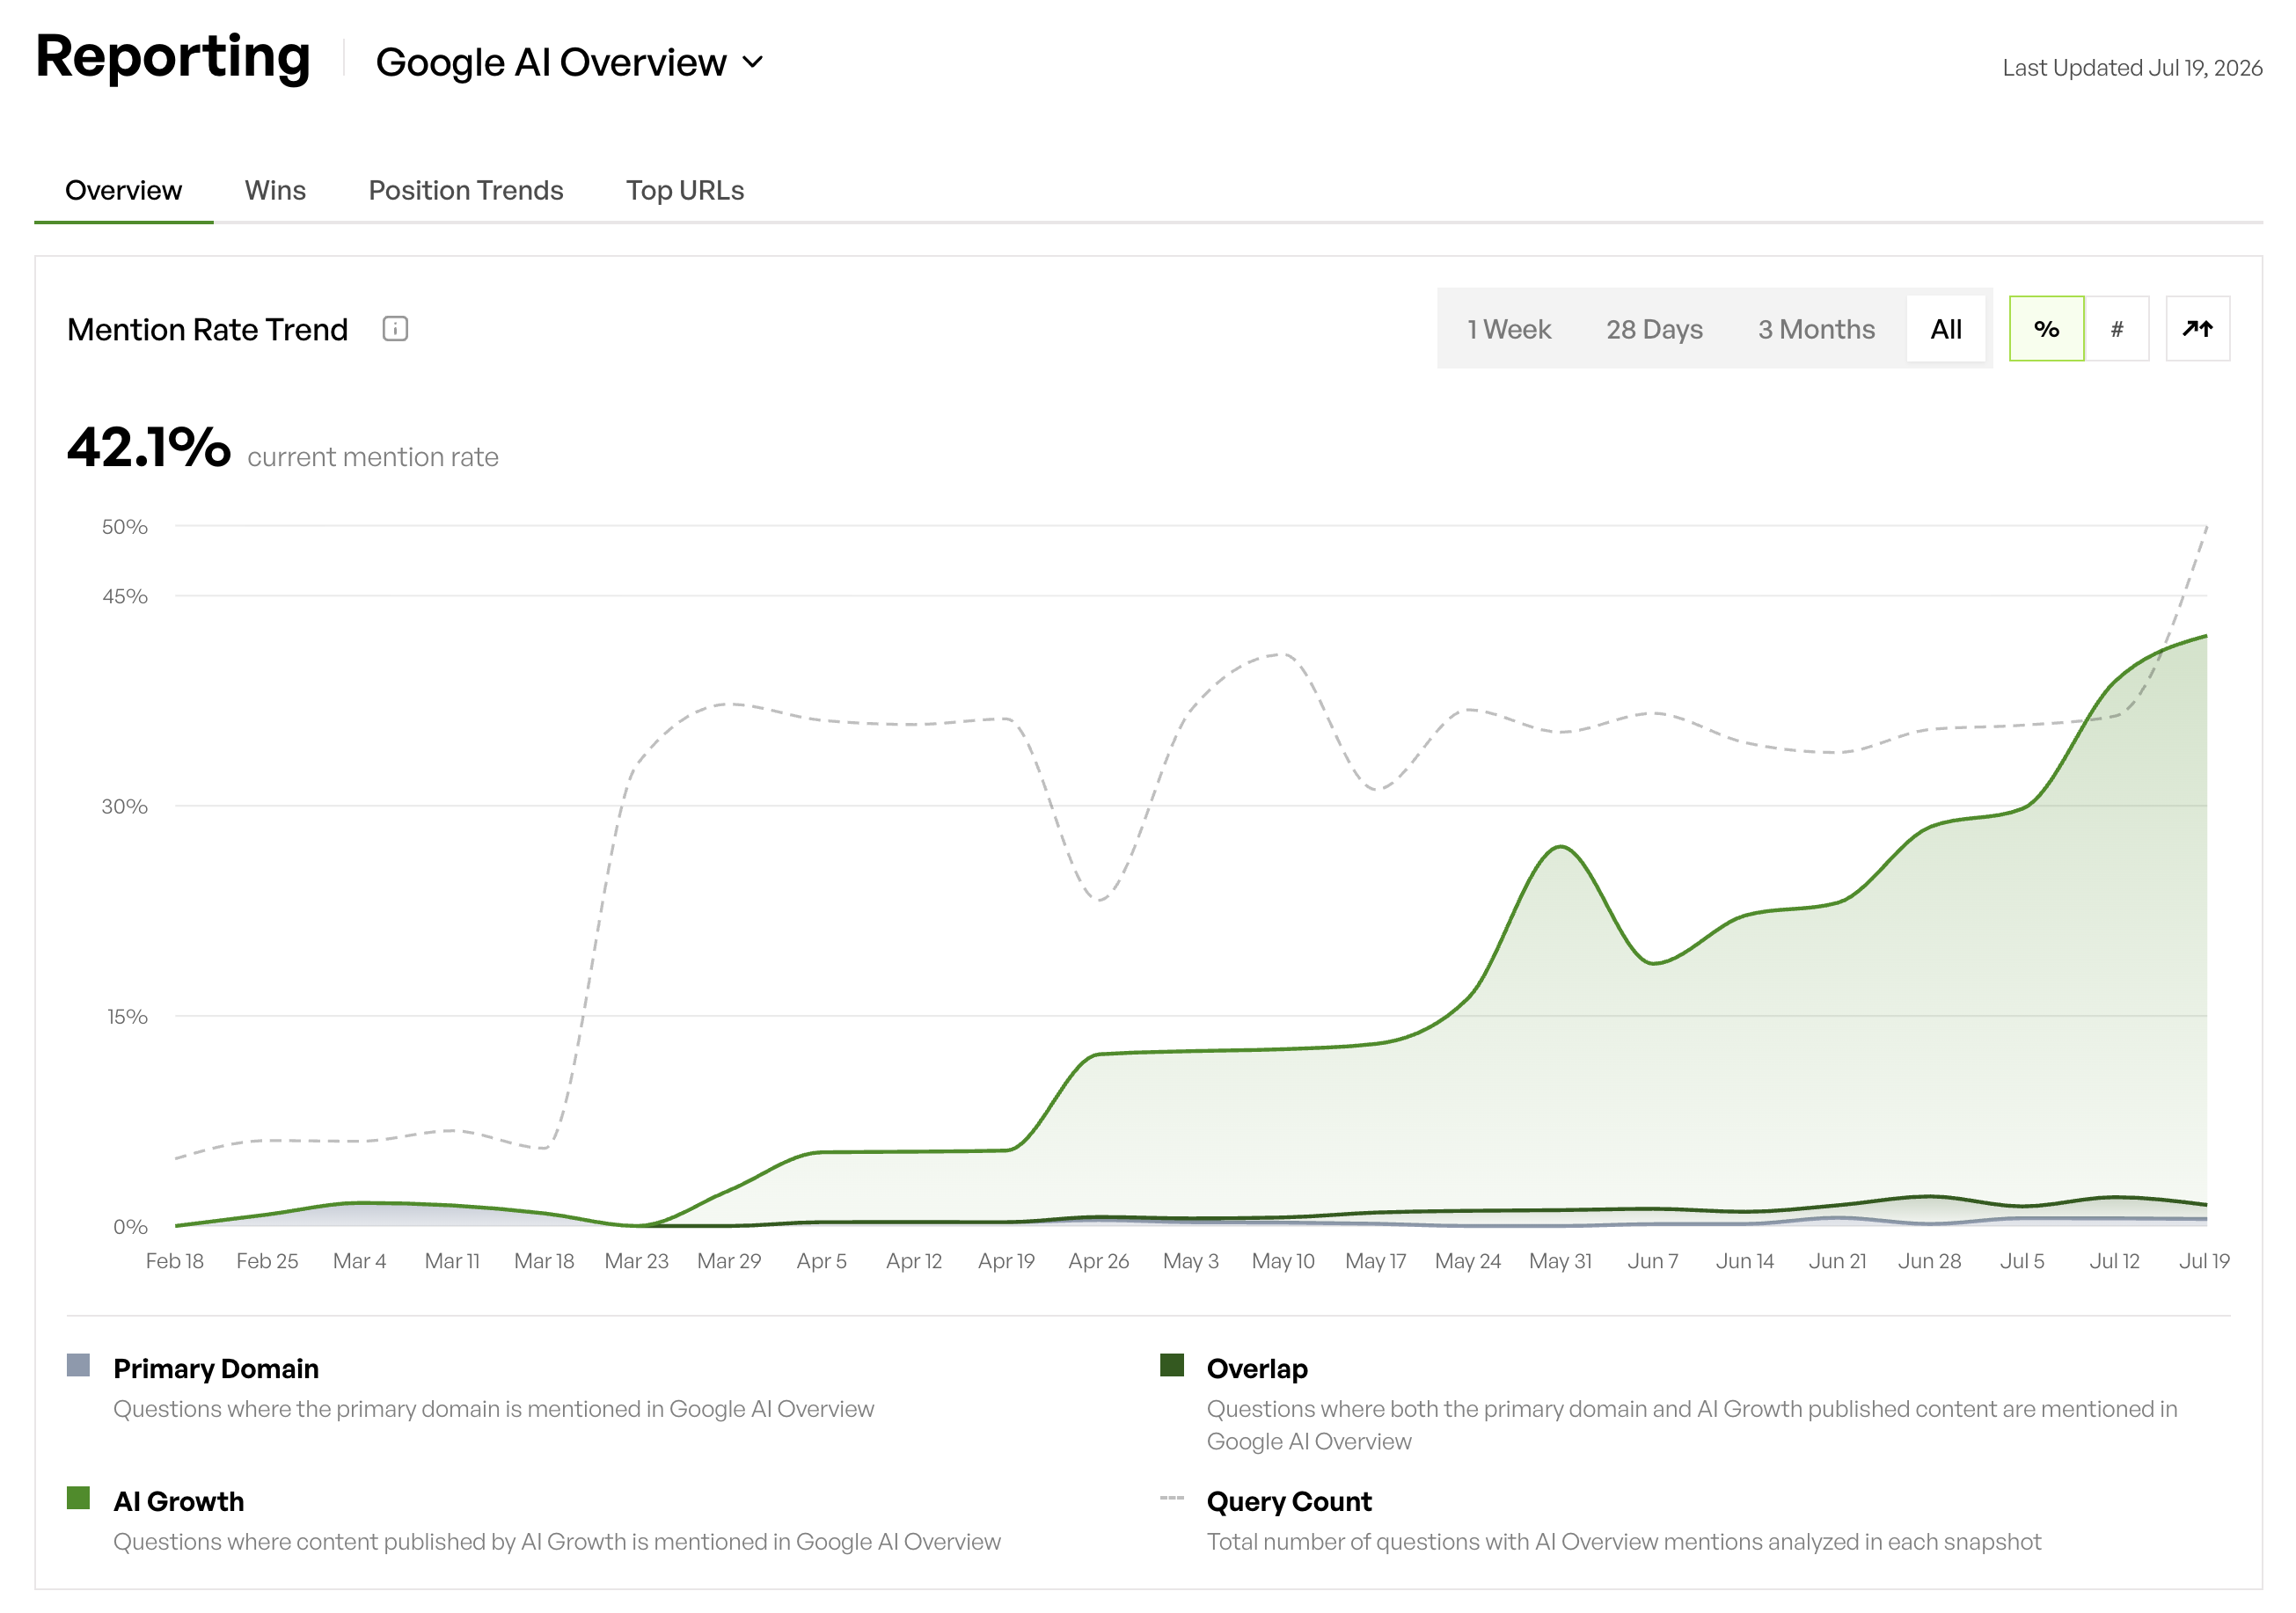Open the Google AI Overview dropdown
2296x1613 pixels.
[x=570, y=62]
